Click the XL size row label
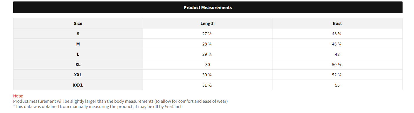414x113 pixels. click(78, 65)
